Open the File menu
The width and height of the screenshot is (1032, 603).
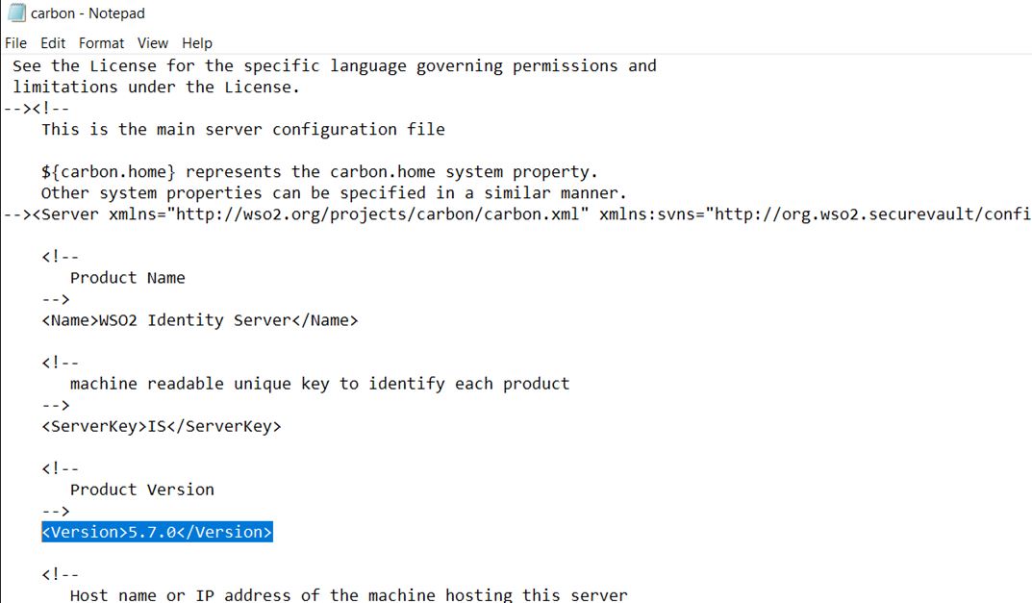pos(15,43)
